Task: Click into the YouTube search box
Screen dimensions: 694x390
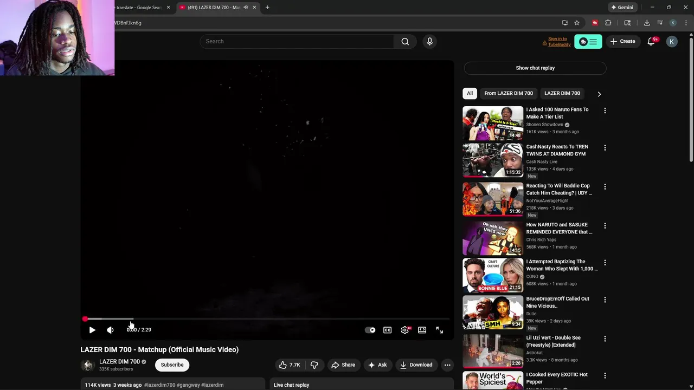Action: 297,41
